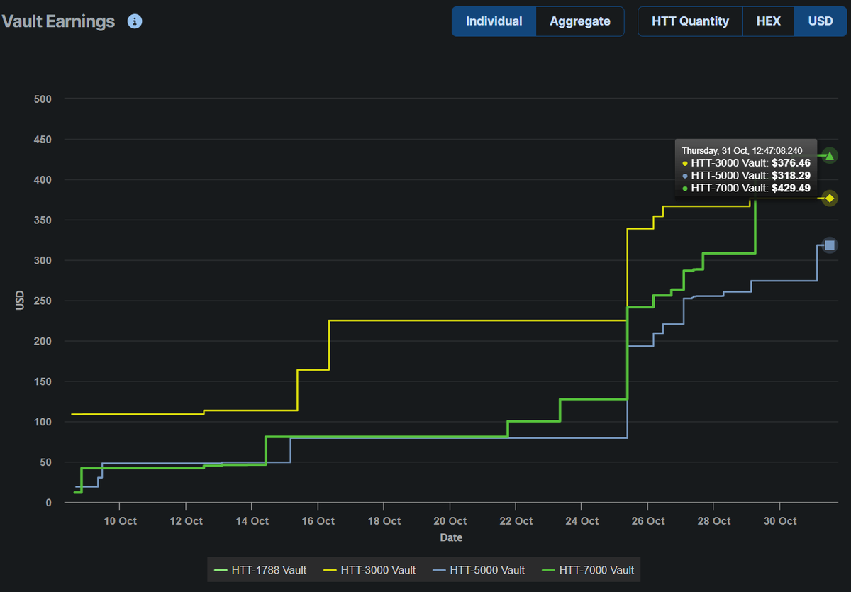
Task: Click the 250 y-axis value
Action: point(43,301)
